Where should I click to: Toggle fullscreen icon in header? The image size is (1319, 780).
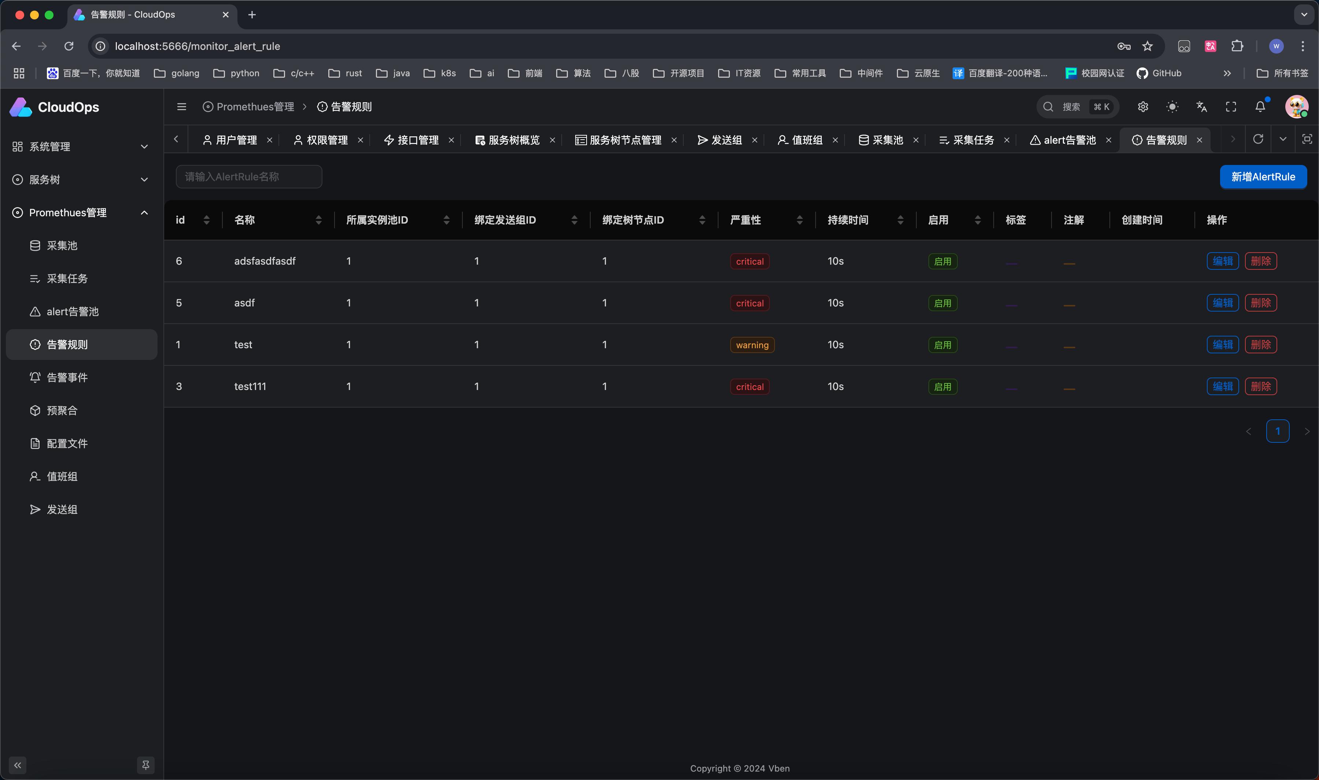(x=1231, y=107)
